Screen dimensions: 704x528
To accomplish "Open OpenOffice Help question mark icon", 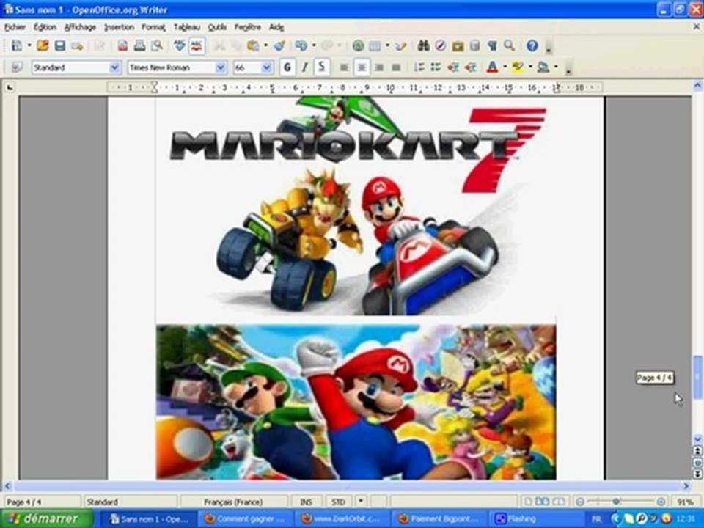I will 532,45.
